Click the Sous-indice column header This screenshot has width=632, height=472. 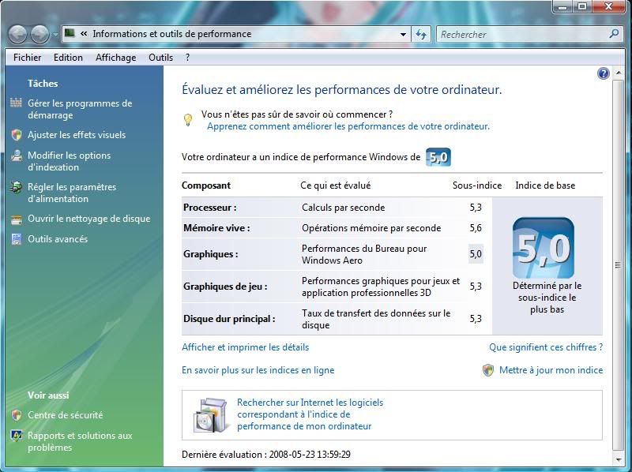tap(477, 185)
